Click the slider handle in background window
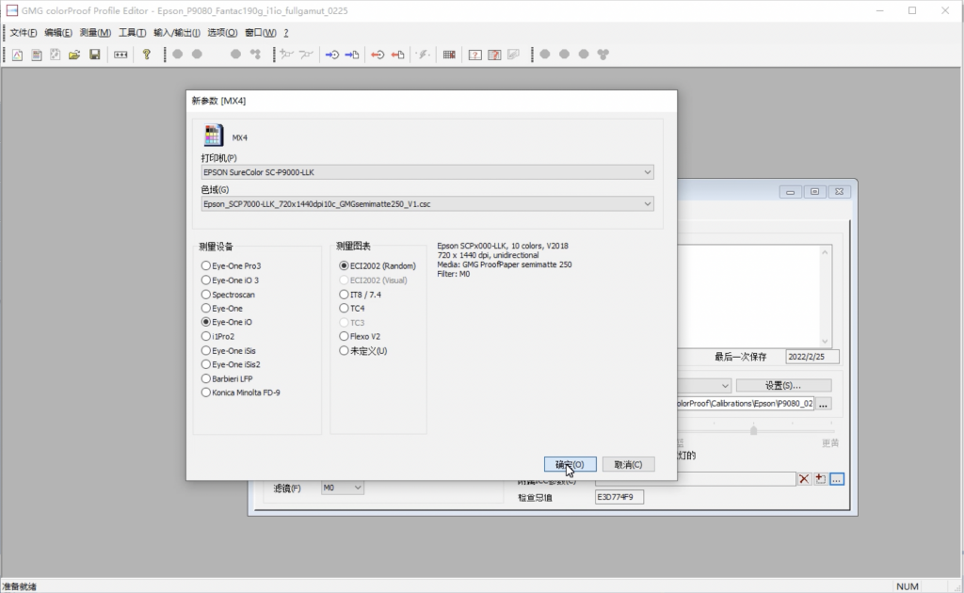The image size is (964, 593). (754, 430)
